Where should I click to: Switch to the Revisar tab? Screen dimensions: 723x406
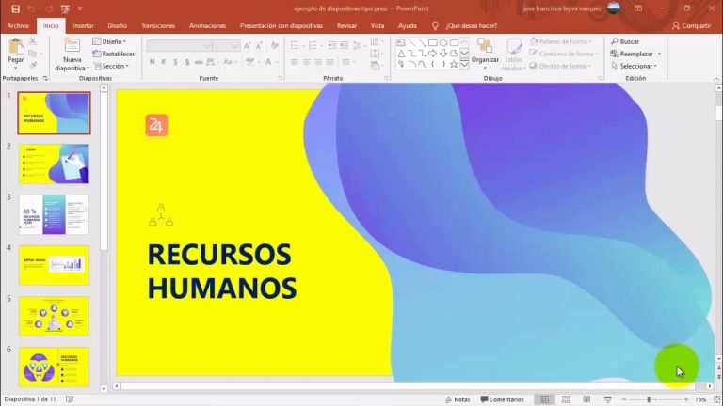(x=346, y=25)
